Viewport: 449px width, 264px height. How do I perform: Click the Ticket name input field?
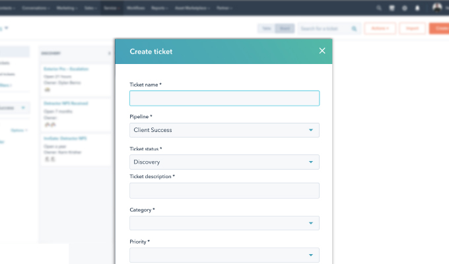tap(224, 98)
